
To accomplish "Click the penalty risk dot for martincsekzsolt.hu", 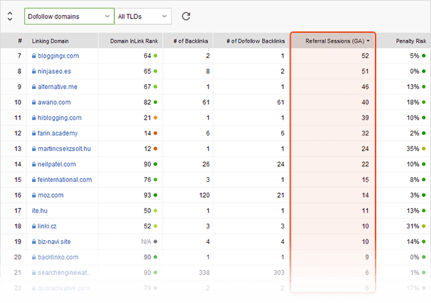I will tap(423, 148).
